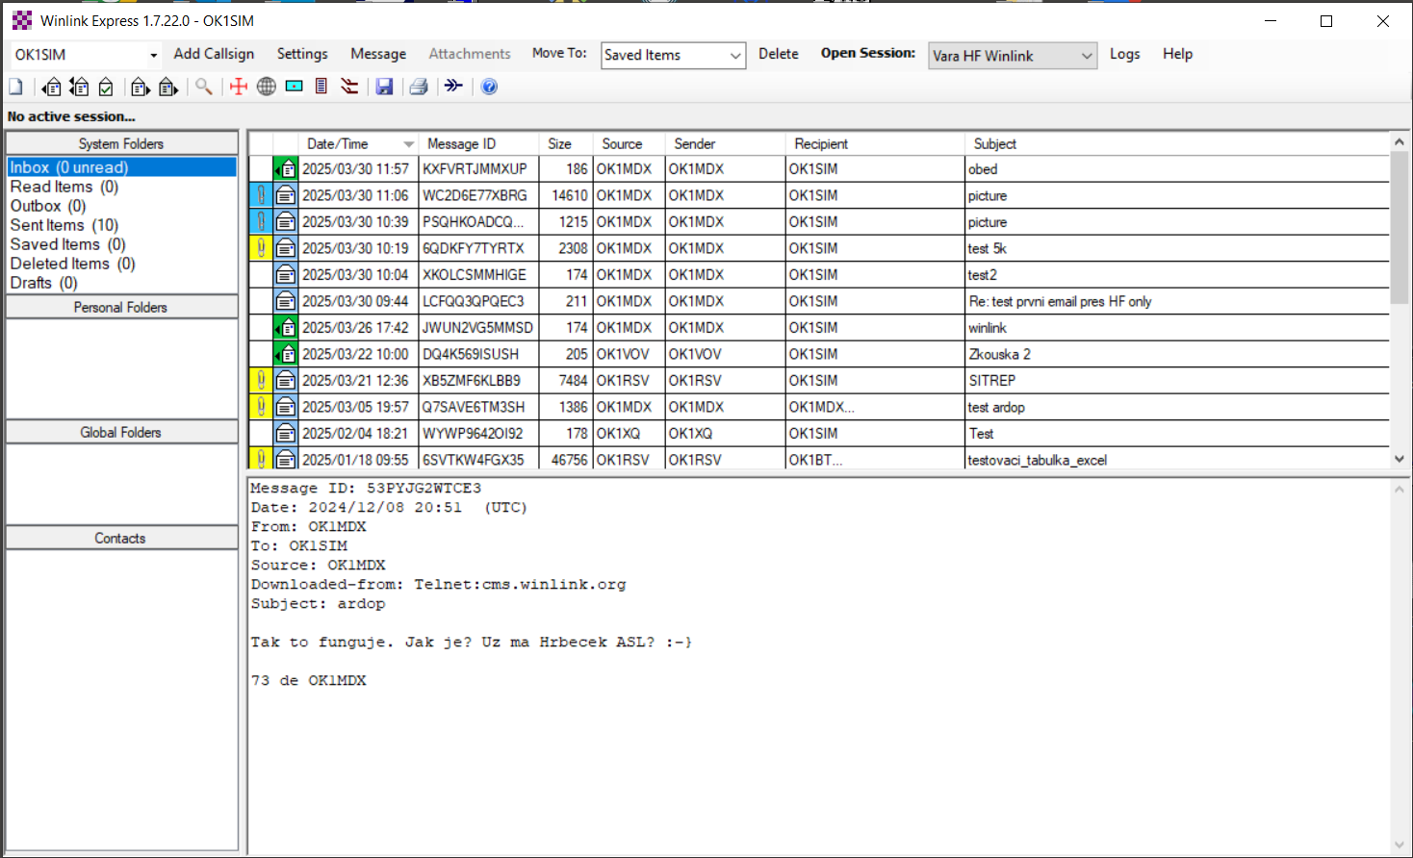This screenshot has height=858, width=1413.
Task: Click the blue question mark help icon
Action: coord(489,87)
